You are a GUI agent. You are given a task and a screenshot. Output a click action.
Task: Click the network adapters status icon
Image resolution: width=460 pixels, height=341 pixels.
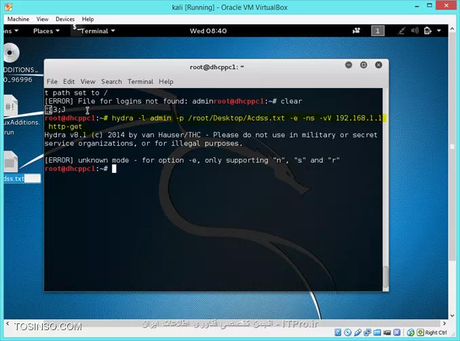(x=367, y=332)
